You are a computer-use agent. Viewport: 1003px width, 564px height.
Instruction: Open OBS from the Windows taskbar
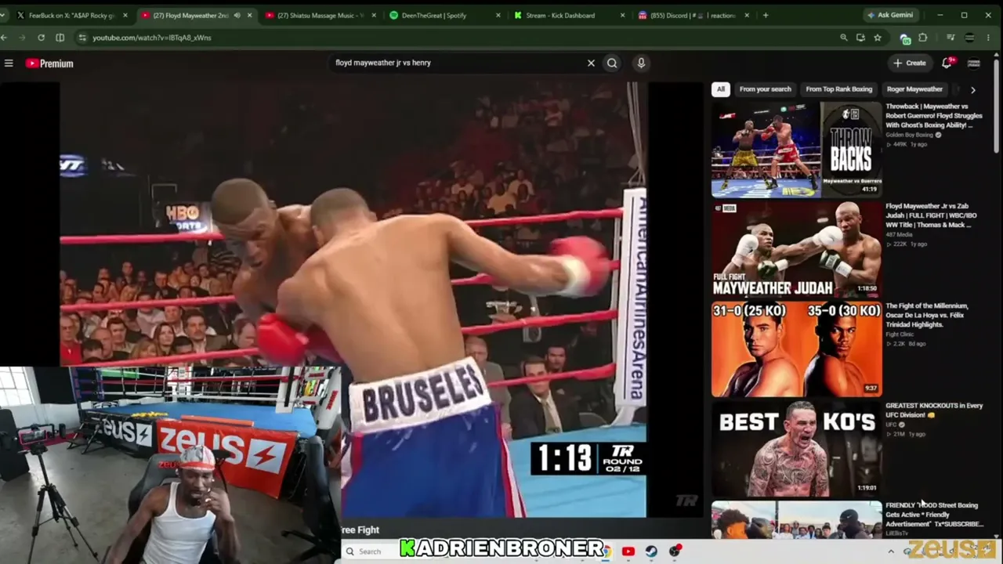(x=675, y=551)
